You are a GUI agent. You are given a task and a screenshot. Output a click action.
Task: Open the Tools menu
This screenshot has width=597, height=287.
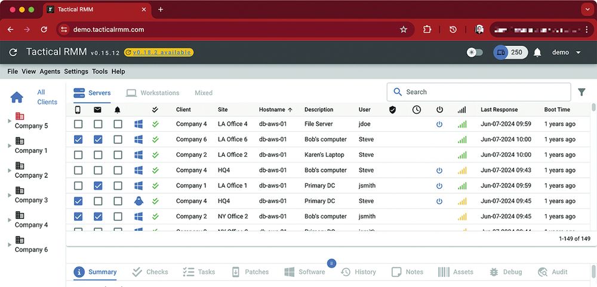100,72
